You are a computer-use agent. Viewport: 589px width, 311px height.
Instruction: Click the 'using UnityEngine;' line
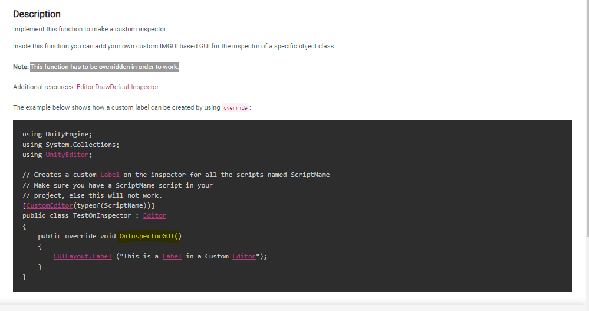tap(57, 134)
